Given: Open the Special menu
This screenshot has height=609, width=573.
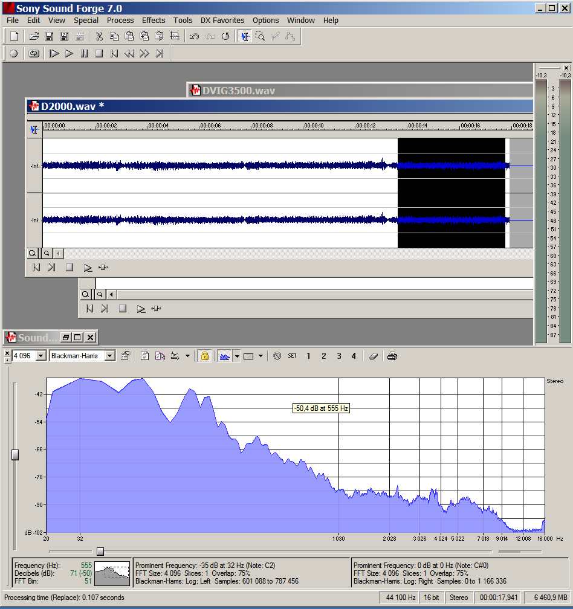Looking at the screenshot, I should [86, 20].
